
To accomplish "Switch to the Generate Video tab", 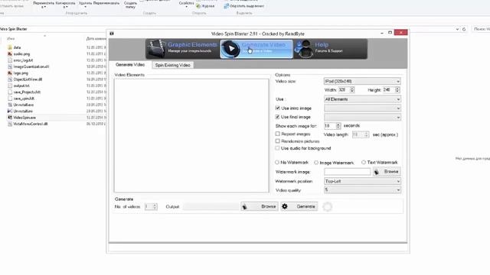I will coord(130,64).
